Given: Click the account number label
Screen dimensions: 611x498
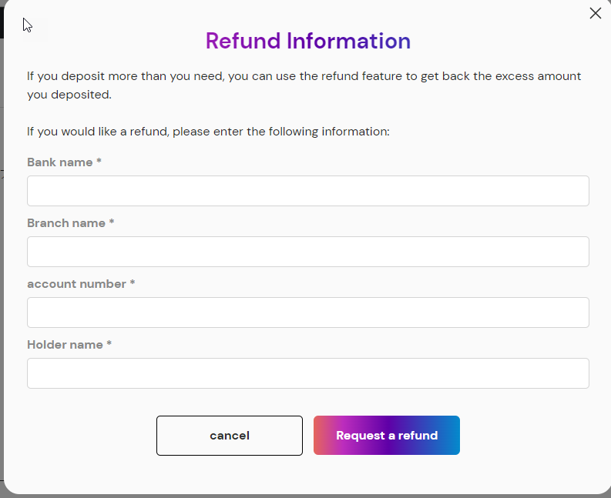Looking at the screenshot, I should click(x=76, y=284).
